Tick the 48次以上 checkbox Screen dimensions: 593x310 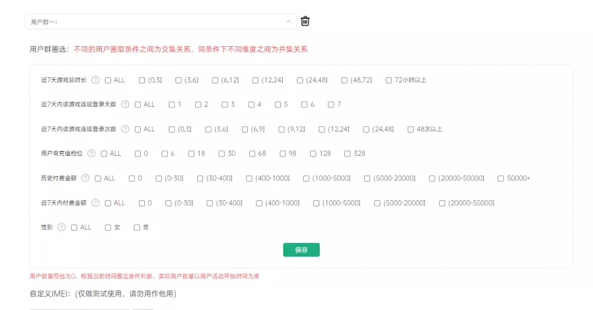410,129
